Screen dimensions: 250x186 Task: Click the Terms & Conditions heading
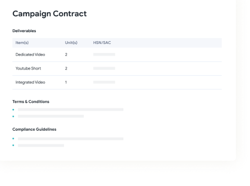[x=31, y=101]
